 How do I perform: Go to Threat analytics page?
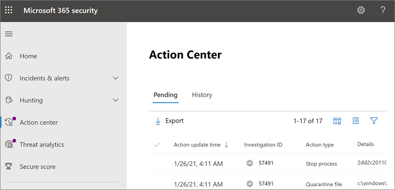pos(42,144)
